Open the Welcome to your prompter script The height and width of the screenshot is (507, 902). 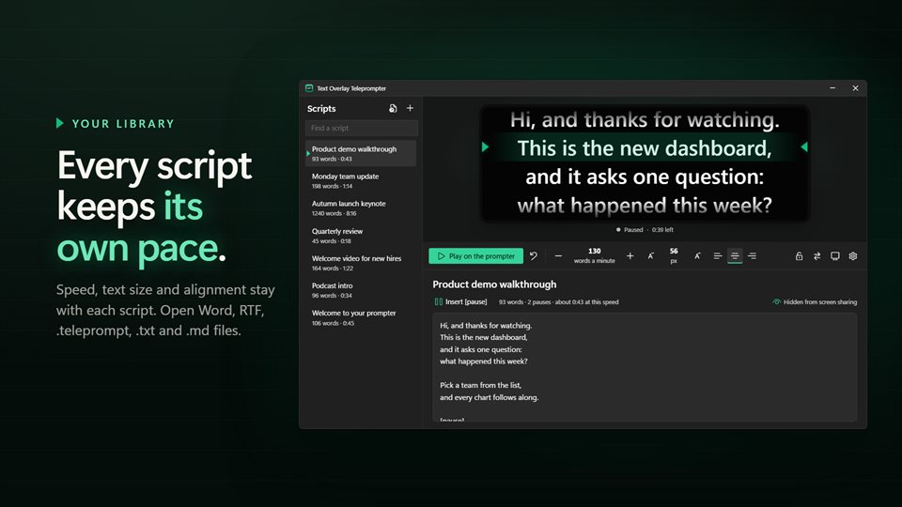361,317
